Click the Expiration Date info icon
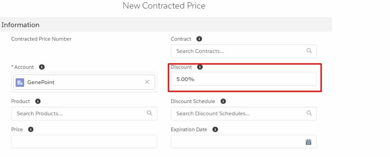 [215, 130]
